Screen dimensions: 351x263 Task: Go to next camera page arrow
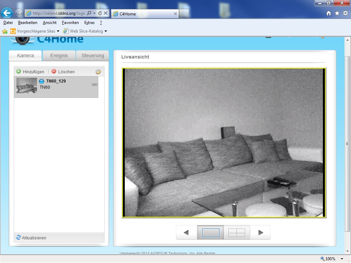pos(261,233)
